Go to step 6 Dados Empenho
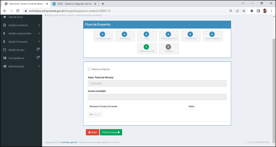This screenshot has width=276, height=147. pyautogui.click(x=213, y=36)
